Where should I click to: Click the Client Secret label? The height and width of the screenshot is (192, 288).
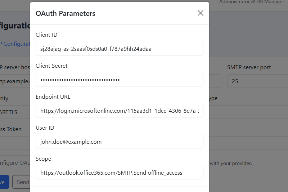51,66
